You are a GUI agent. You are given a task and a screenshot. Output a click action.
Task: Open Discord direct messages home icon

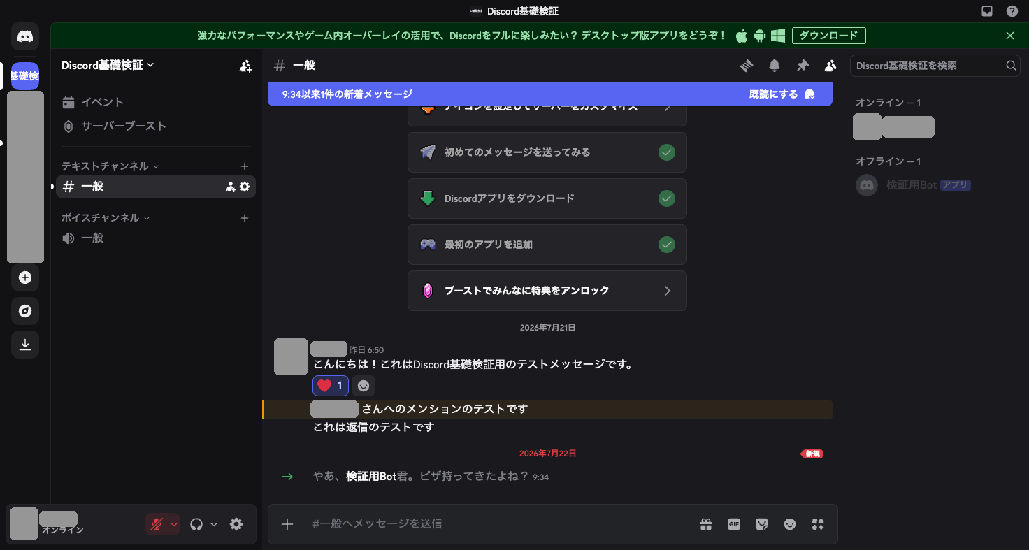pos(25,36)
